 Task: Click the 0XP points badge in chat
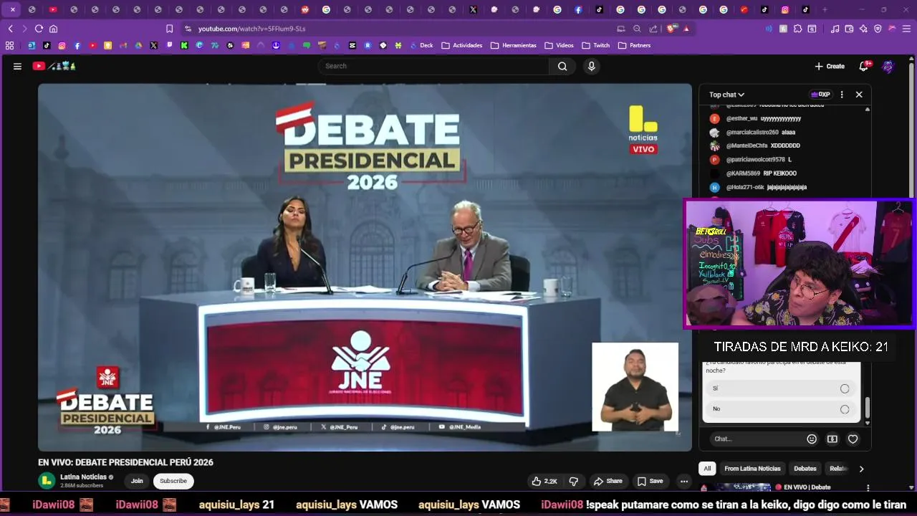coord(820,95)
